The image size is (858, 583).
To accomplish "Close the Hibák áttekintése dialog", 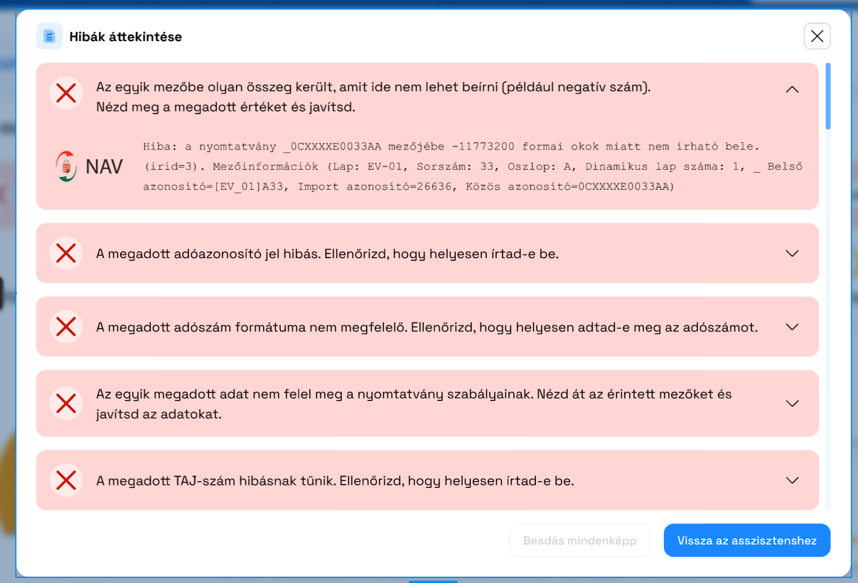I will tap(817, 36).
